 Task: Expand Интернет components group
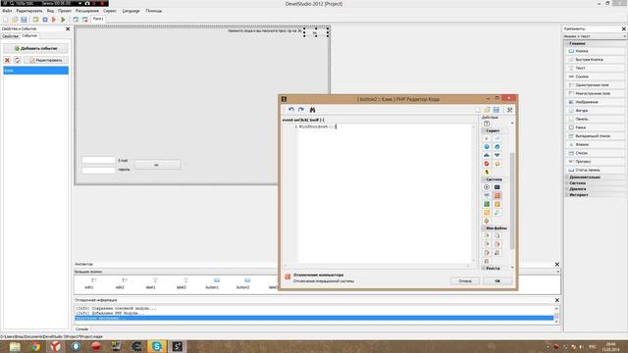point(595,195)
